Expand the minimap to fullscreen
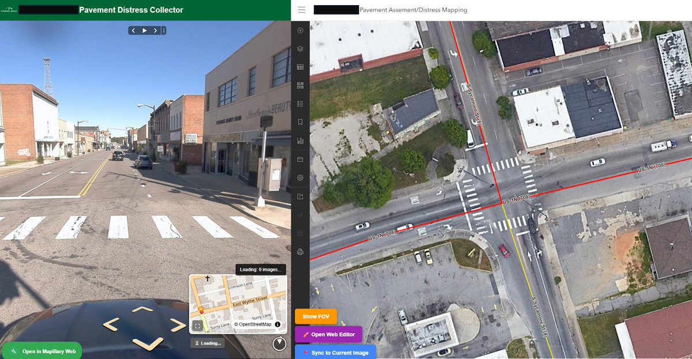This screenshot has width=692, height=359. (x=197, y=326)
